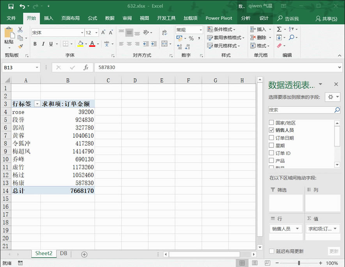Viewport: 345px width, 267px height.
Task: Open the 行标签 filter dropdown
Action: click(37, 104)
